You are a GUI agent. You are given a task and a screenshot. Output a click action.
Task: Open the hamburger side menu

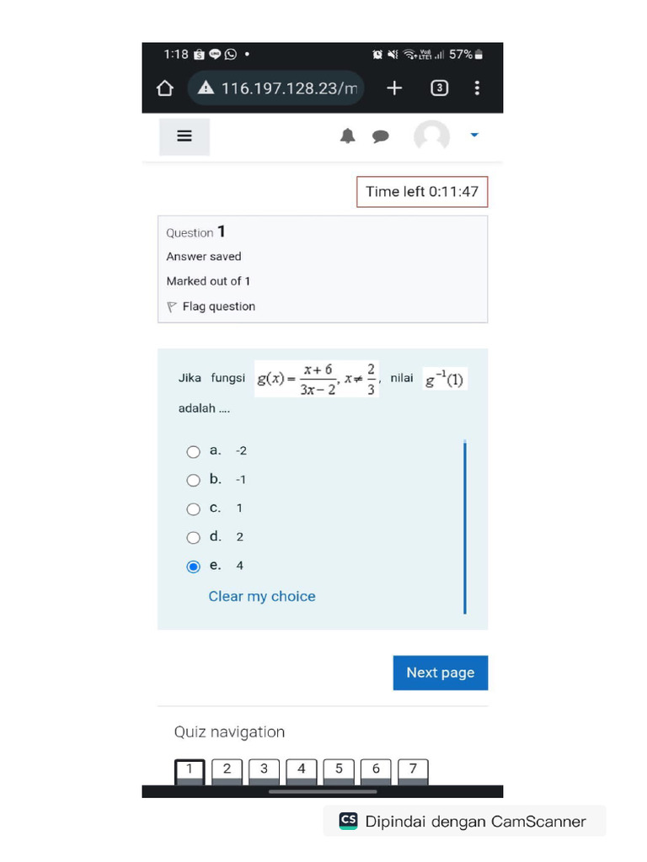coord(184,136)
